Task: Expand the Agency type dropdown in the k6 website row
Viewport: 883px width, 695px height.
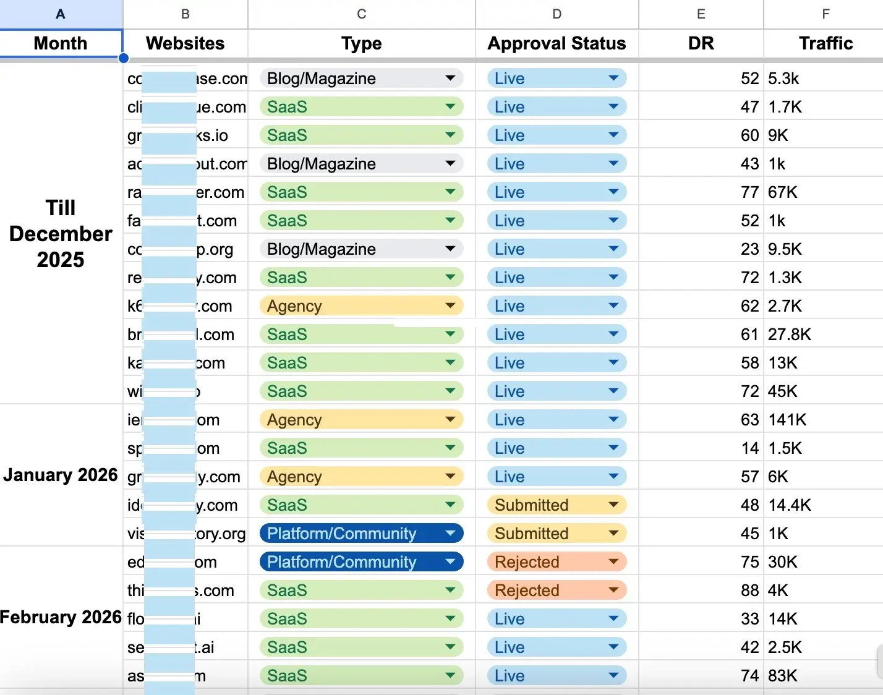Action: (450, 305)
